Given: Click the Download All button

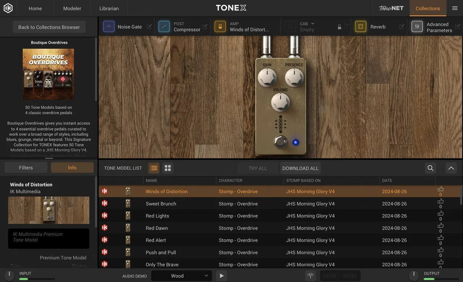Looking at the screenshot, I should tap(300, 168).
